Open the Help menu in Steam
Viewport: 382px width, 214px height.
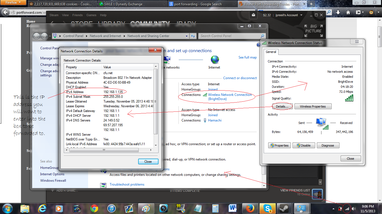(x=103, y=15)
